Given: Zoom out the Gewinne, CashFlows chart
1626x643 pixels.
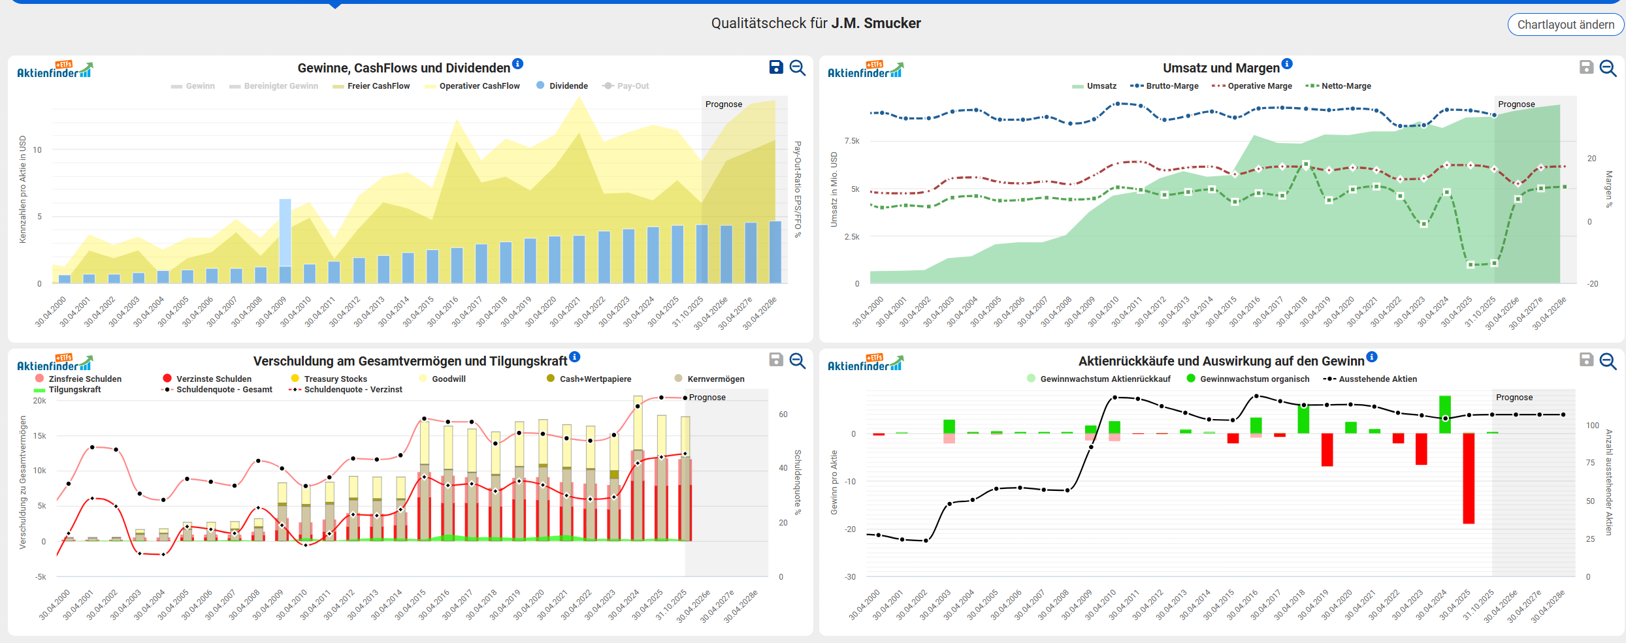Looking at the screenshot, I should tap(798, 68).
